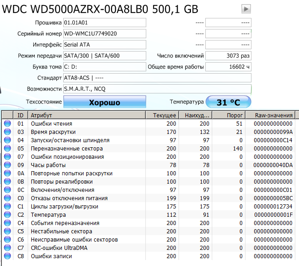The height and width of the screenshot is (266, 299).
Task: Click status icon for Запуски/остановки шпинделя
Action: click(x=7, y=140)
